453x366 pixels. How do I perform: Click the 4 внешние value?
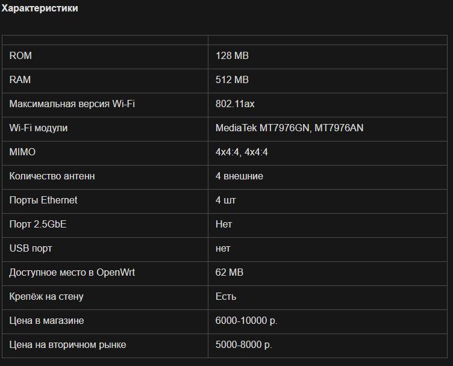click(239, 176)
